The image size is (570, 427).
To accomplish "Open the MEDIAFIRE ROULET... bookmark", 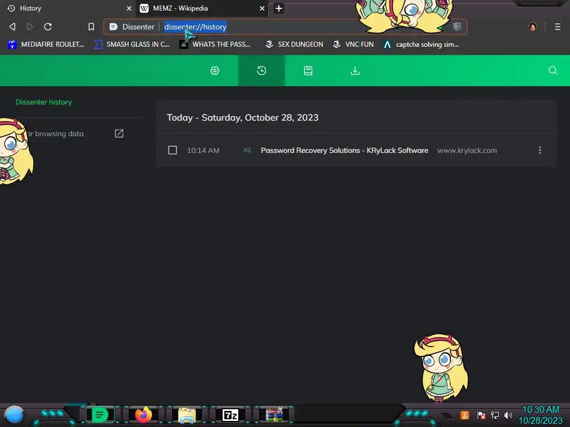I will click(x=46, y=44).
